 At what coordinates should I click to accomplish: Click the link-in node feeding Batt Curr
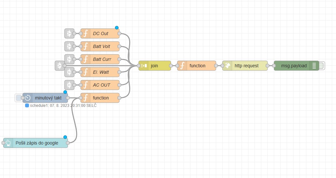click(70, 59)
